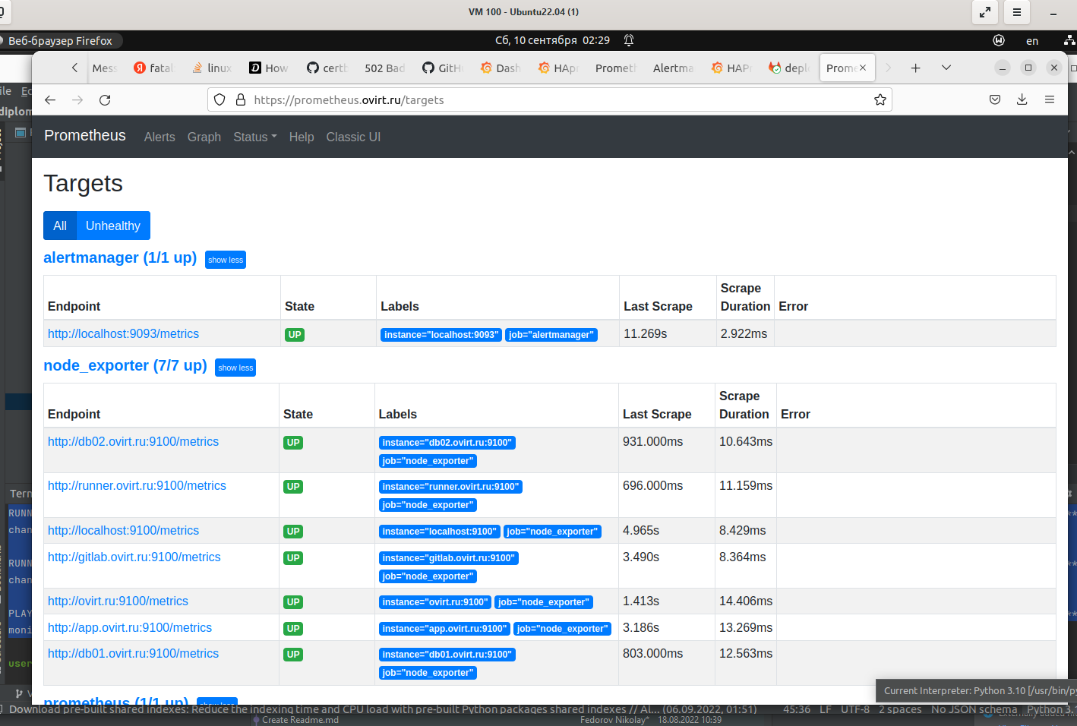
Task: Click the alertmanager (1/1 up) heading
Action: pyautogui.click(x=120, y=257)
